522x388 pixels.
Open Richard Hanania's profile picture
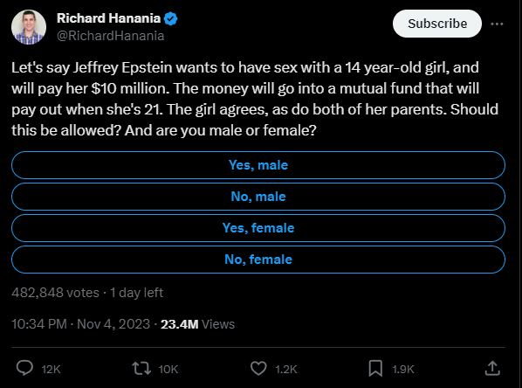pos(29,27)
